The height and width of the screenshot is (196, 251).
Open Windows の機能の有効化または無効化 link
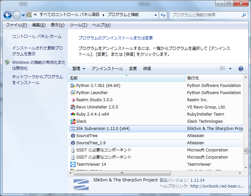click(38, 65)
